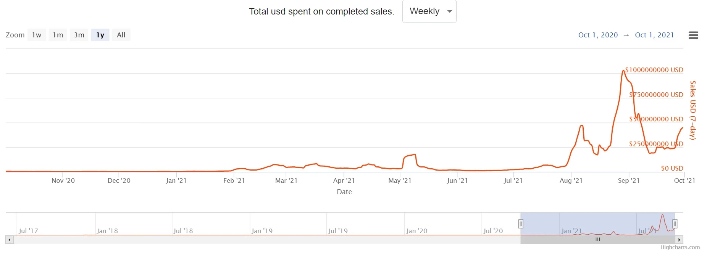Edit the Oct 1, 2021 end date
The image size is (707, 253).
[654, 35]
